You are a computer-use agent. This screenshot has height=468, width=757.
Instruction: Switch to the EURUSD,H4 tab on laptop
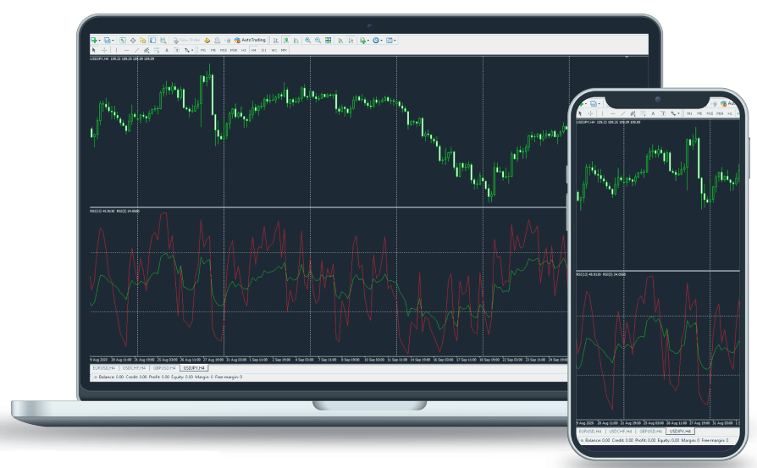(104, 368)
